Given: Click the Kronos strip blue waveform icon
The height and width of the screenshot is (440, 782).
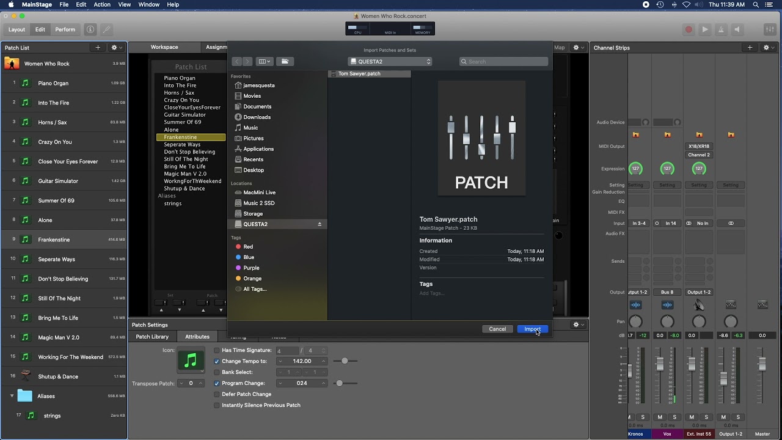Looking at the screenshot, I should (x=635, y=305).
